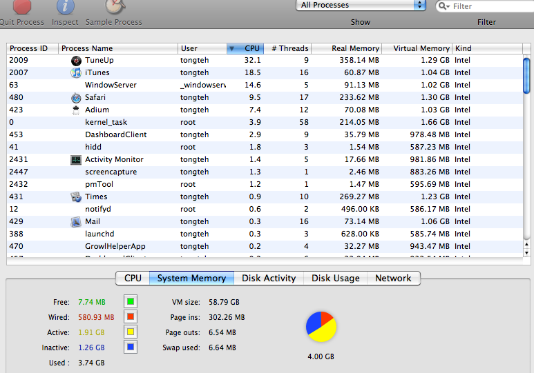Switch to the CPU tab
The height and width of the screenshot is (373, 534).
[133, 278]
